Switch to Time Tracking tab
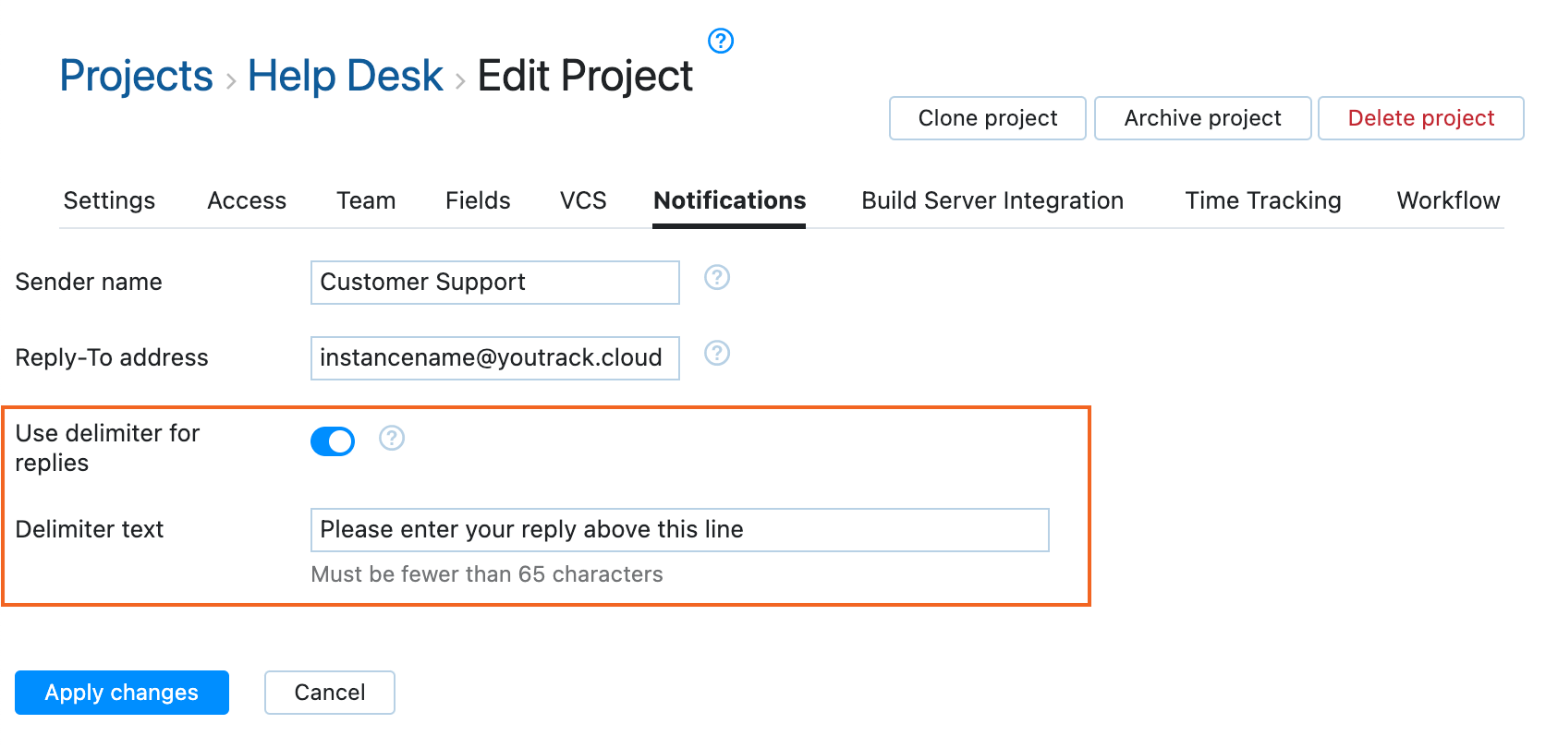 tap(1263, 200)
